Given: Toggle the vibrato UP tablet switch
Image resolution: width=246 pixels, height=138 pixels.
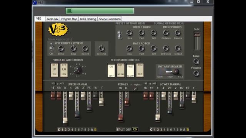Looking at the screenshot, I should point(54,70).
